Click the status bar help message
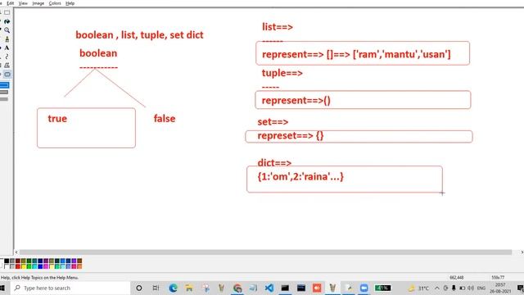524x295 pixels. coord(39,278)
